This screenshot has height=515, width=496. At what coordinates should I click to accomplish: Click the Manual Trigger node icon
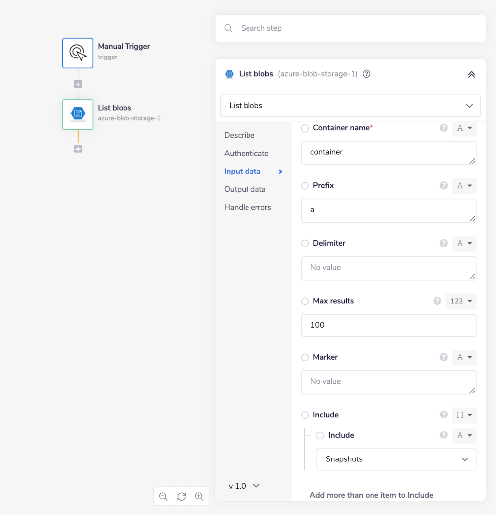pos(78,53)
